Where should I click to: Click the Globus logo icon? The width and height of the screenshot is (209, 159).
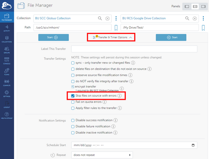(7, 6)
